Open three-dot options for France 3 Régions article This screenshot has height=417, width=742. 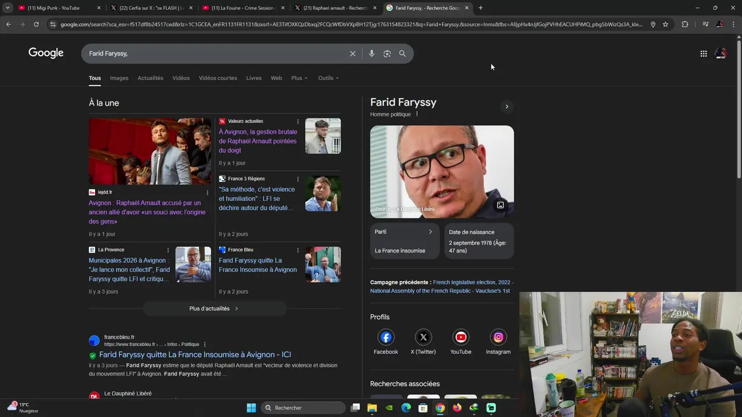tap(298, 179)
